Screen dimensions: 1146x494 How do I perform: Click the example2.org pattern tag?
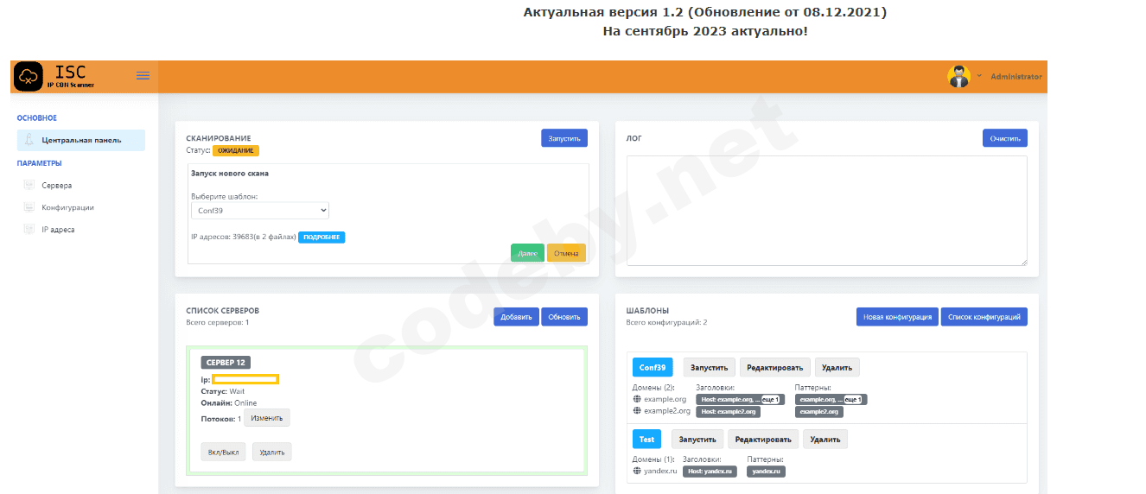pos(818,412)
